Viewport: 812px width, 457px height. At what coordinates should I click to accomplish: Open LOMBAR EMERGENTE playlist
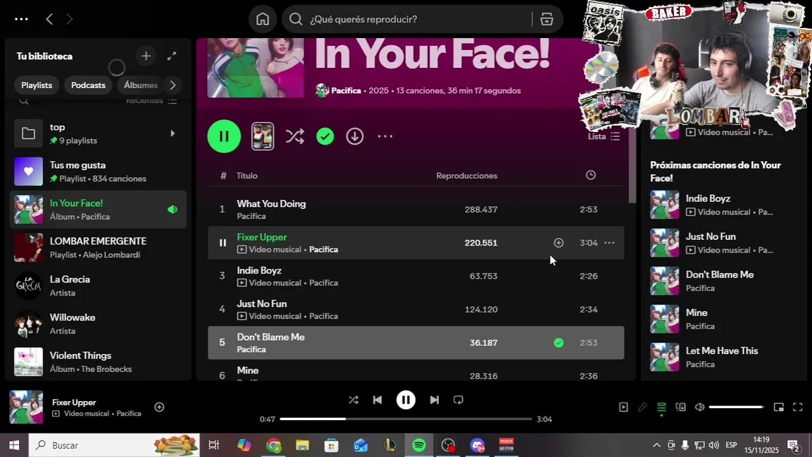(x=98, y=248)
